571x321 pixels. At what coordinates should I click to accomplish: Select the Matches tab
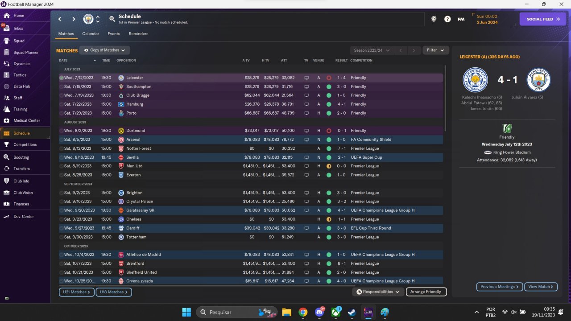[66, 34]
